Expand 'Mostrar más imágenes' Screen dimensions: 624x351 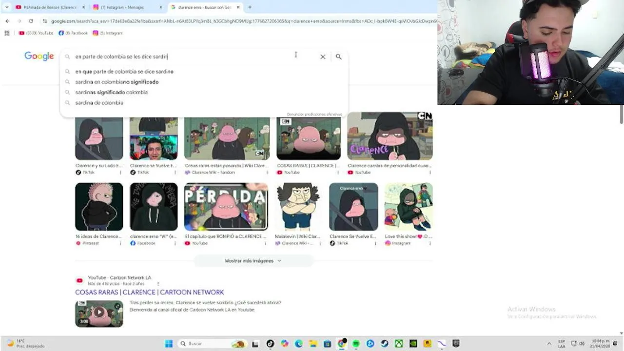point(253,261)
